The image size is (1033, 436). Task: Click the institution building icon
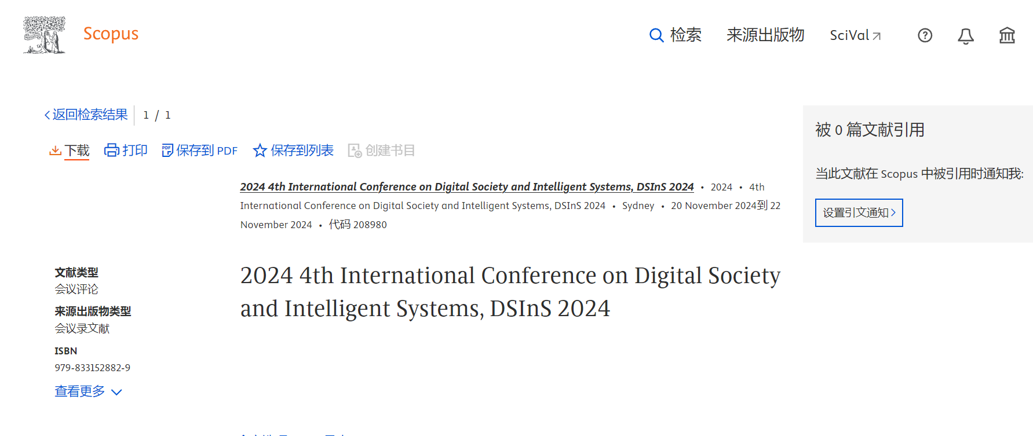coord(1007,36)
